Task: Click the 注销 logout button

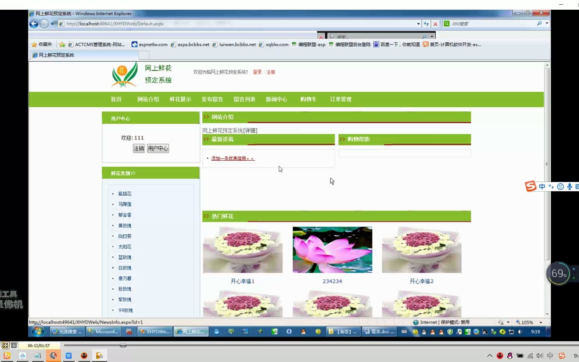Action: coord(139,148)
